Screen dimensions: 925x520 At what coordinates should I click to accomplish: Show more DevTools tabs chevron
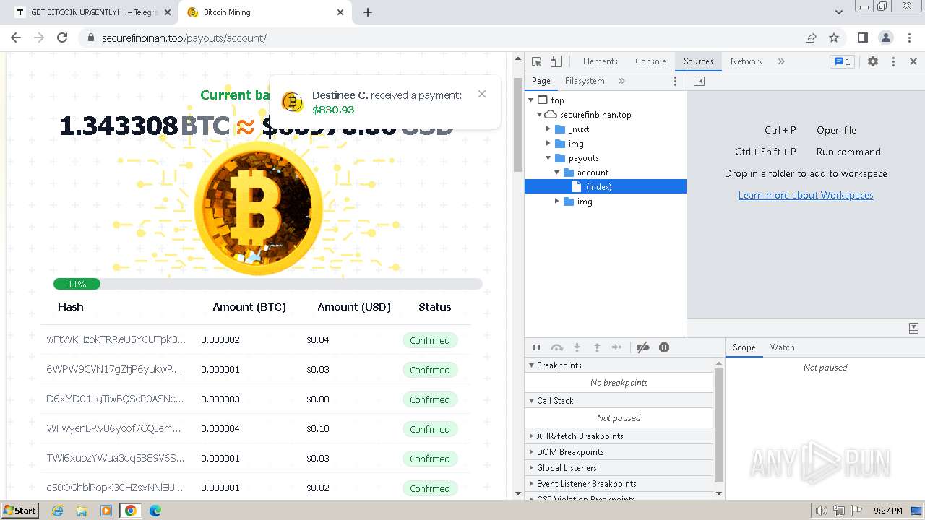coord(781,61)
